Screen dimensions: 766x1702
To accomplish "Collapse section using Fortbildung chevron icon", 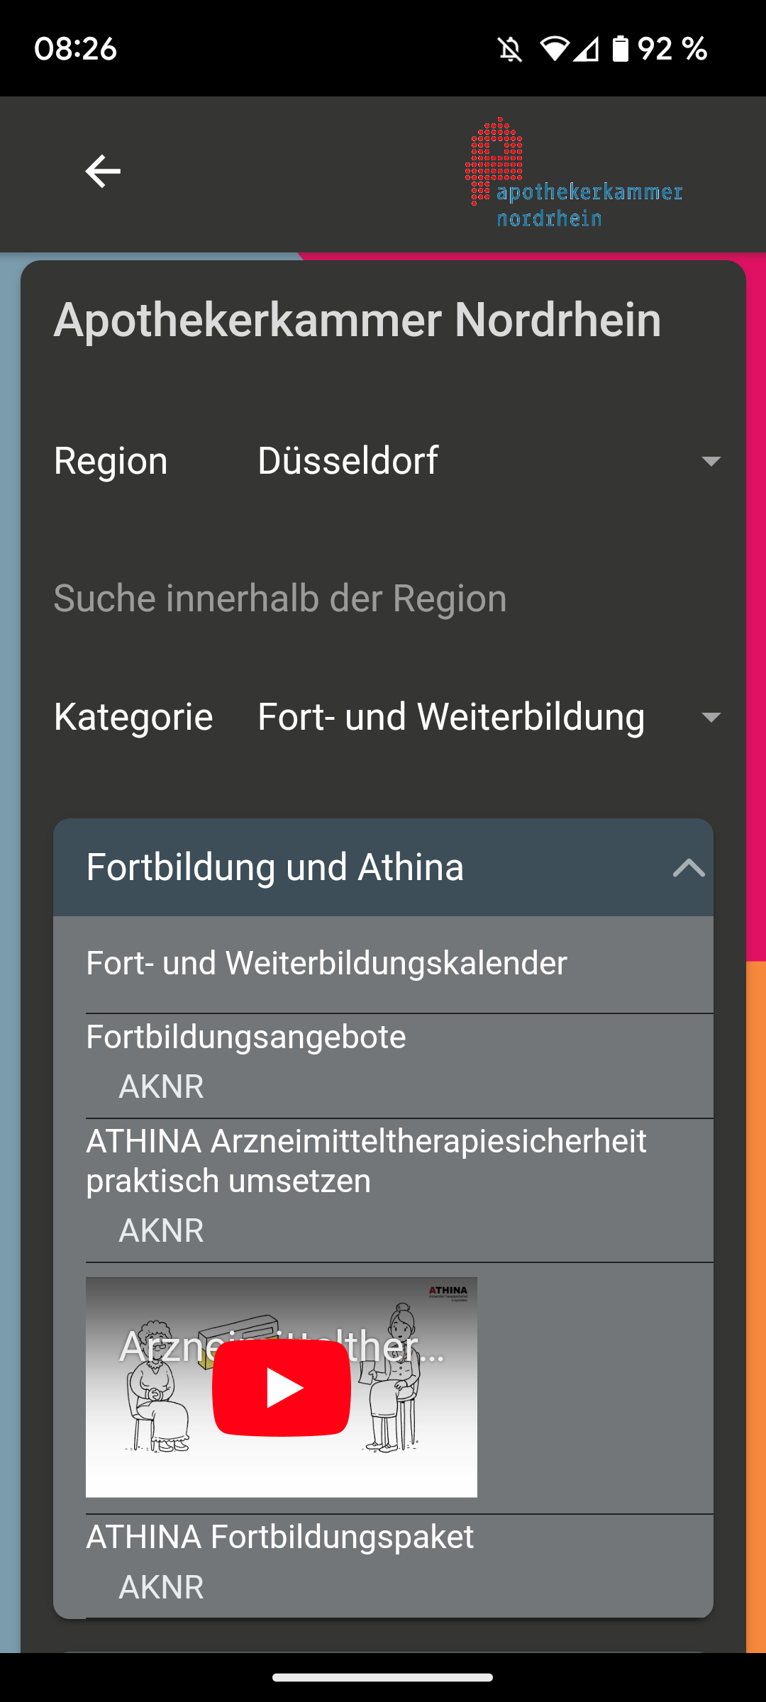I will point(689,867).
